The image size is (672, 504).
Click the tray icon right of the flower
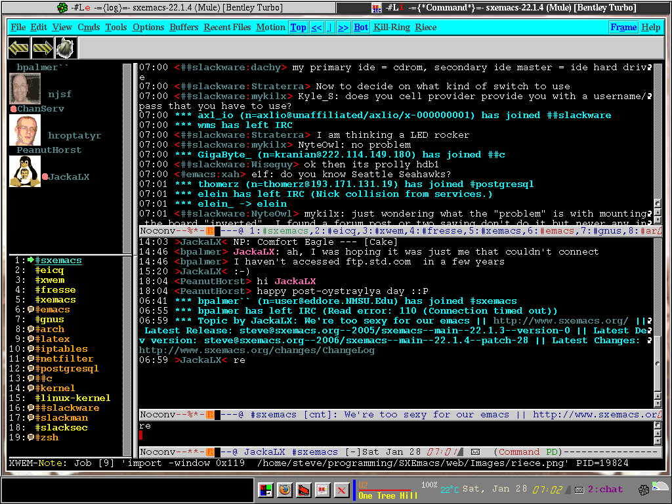coord(660,487)
